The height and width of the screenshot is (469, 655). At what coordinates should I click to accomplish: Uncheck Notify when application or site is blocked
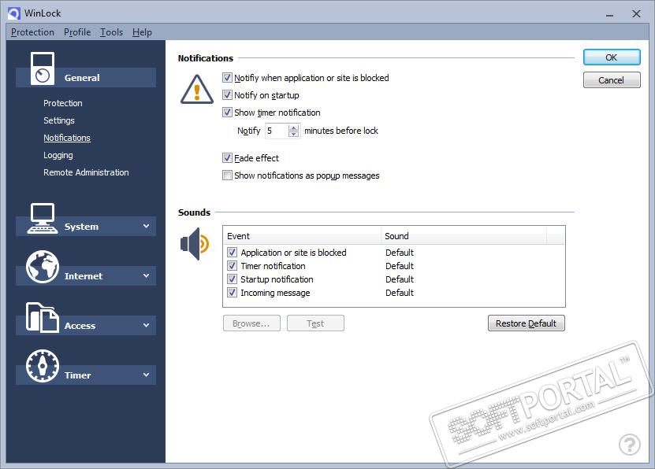227,78
